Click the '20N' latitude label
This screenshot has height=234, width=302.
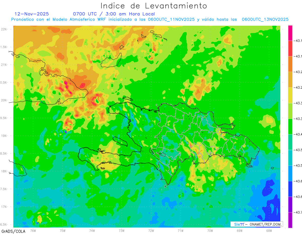coord(4,100)
